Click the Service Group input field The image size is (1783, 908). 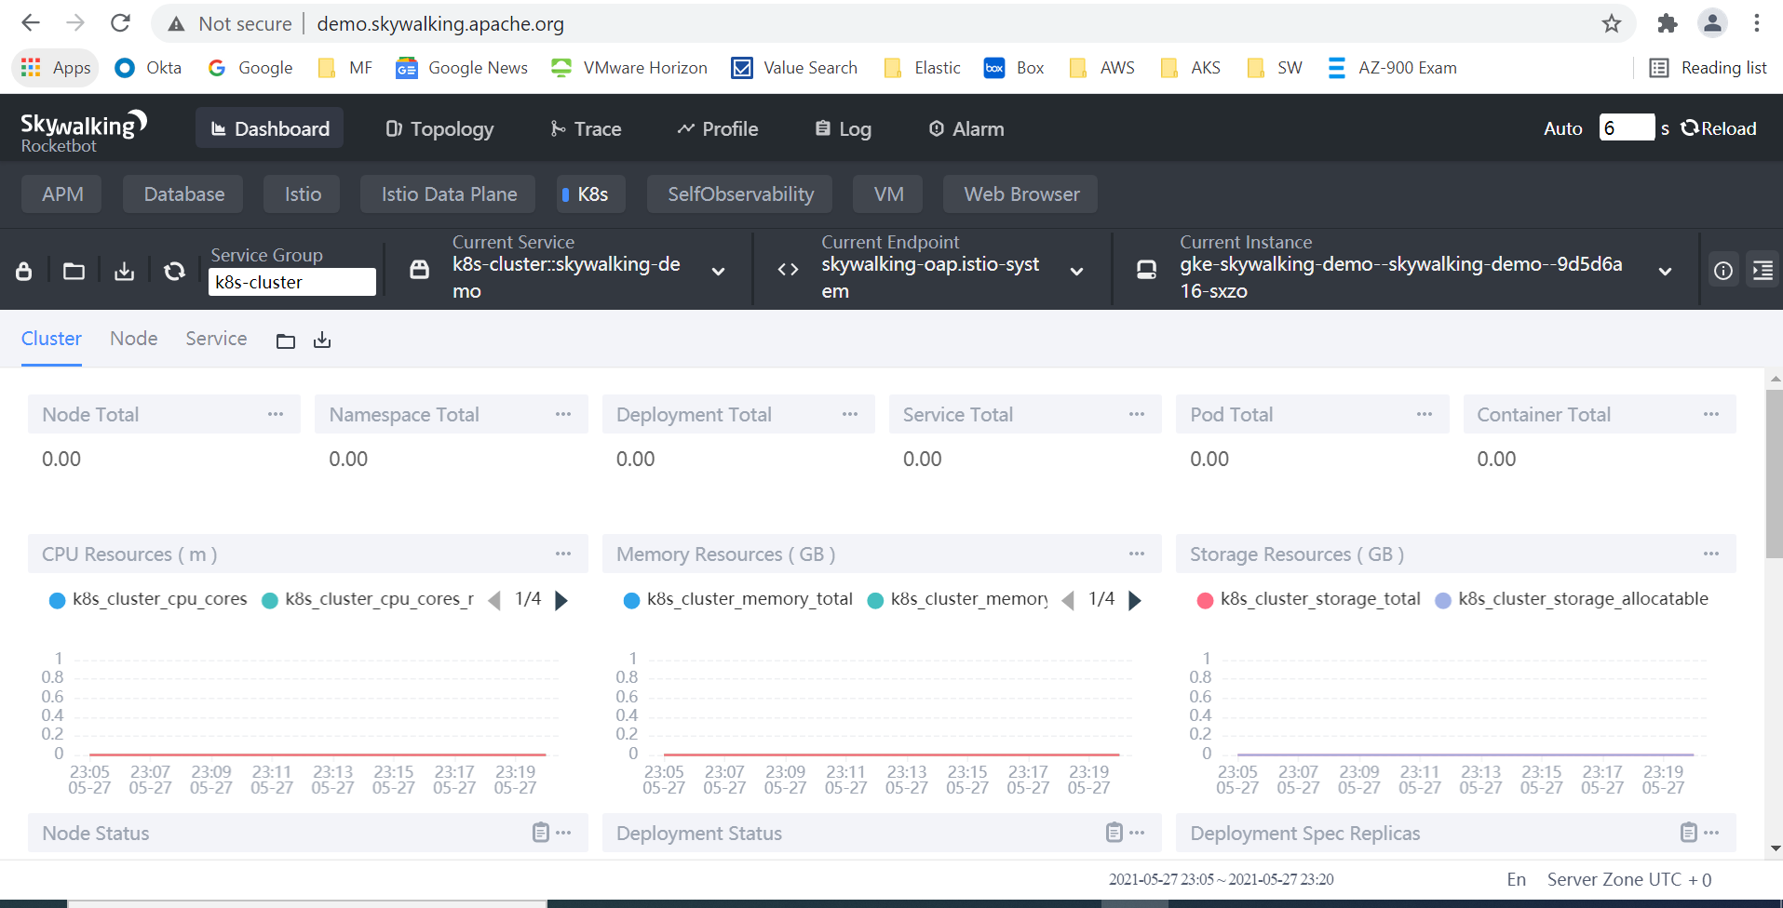coord(291,282)
